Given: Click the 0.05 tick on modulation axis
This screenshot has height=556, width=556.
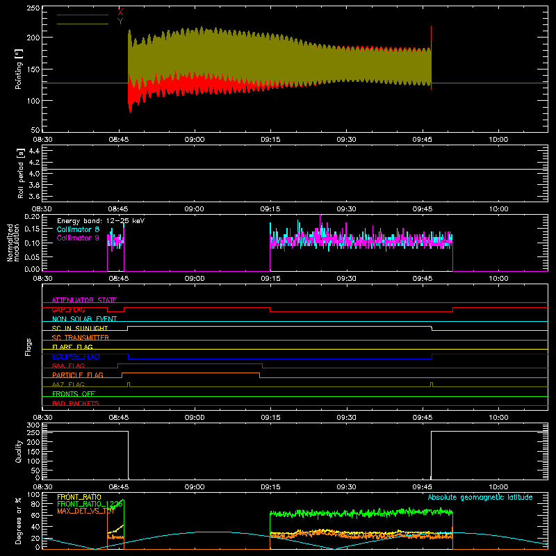Looking at the screenshot, I should 32,256.
